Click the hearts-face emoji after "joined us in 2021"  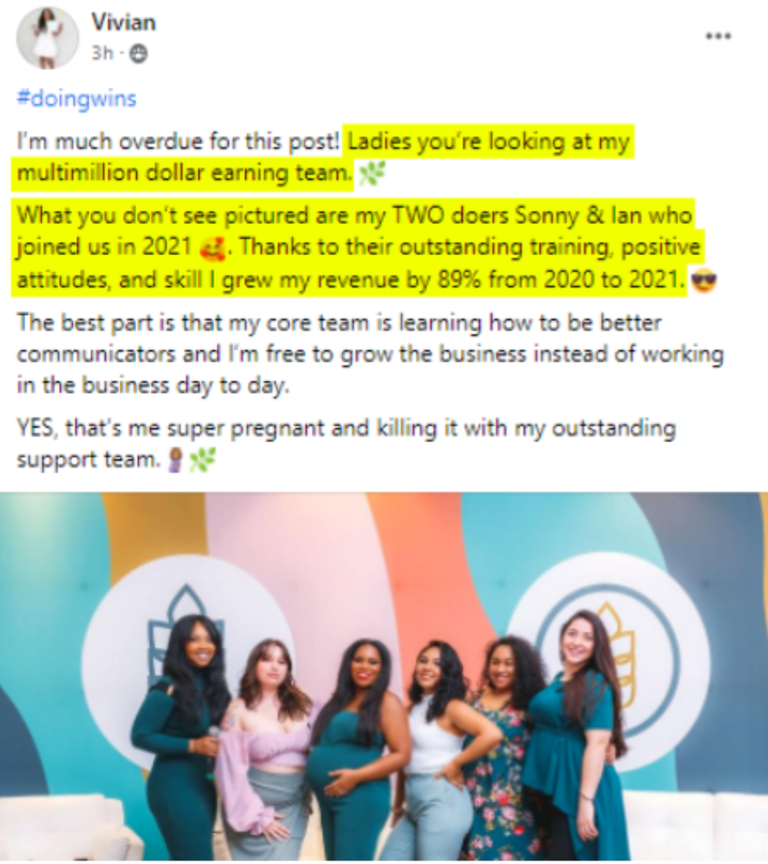point(212,248)
